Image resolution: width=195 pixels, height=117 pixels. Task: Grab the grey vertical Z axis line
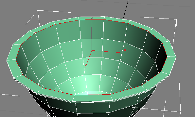tap(92, 35)
